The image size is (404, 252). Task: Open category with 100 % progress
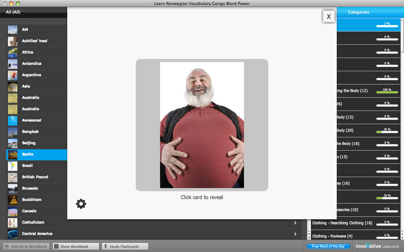point(369,91)
